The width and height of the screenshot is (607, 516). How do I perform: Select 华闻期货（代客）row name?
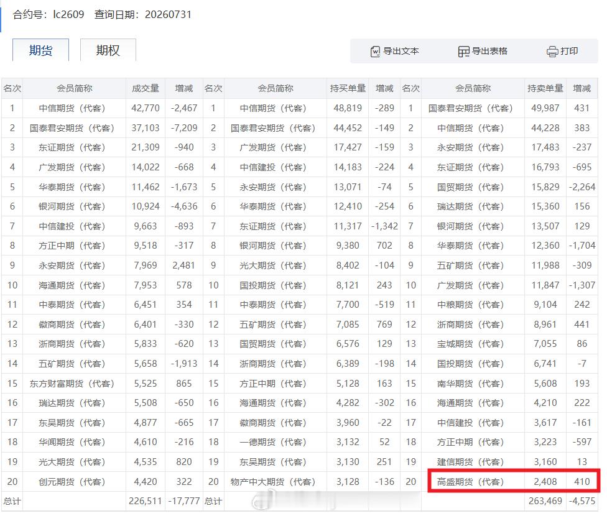click(x=72, y=442)
